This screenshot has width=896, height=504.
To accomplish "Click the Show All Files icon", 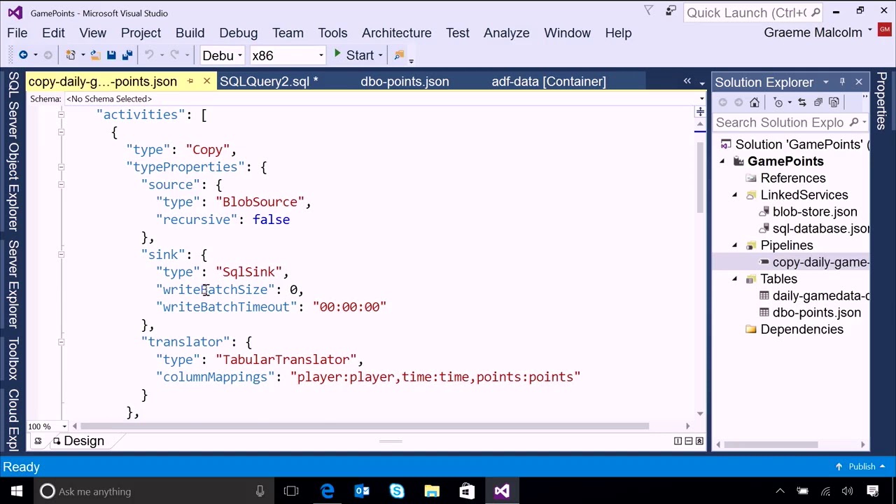I will point(834,103).
